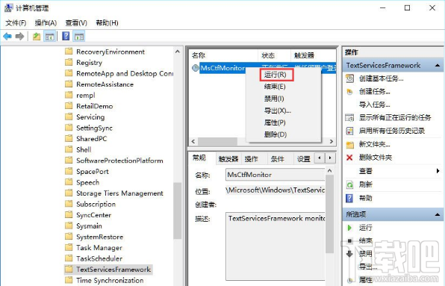Screen dimensions: 445x286
Task: Open the 帮助(H) menu
Action: 107,22
